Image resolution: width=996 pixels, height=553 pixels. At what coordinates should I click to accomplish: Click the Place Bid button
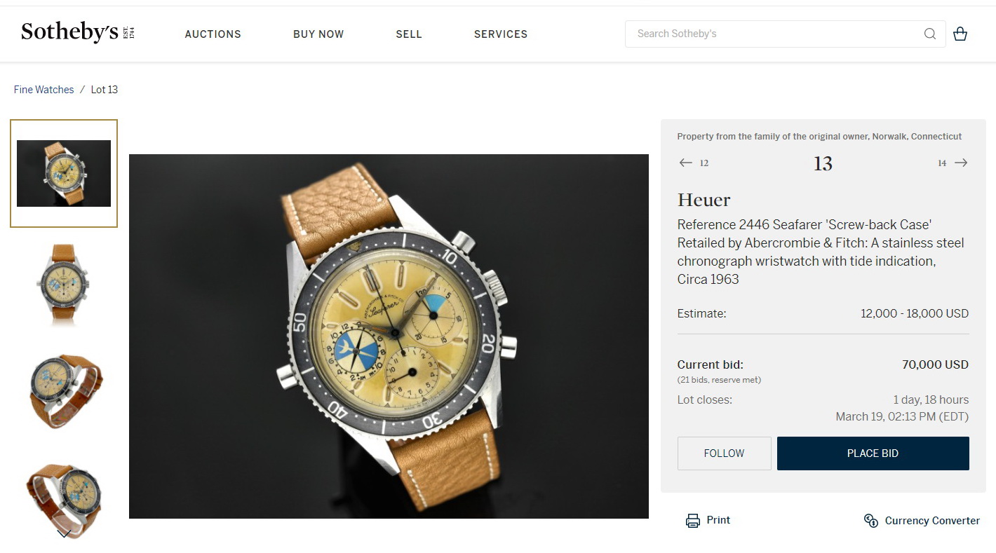click(873, 453)
